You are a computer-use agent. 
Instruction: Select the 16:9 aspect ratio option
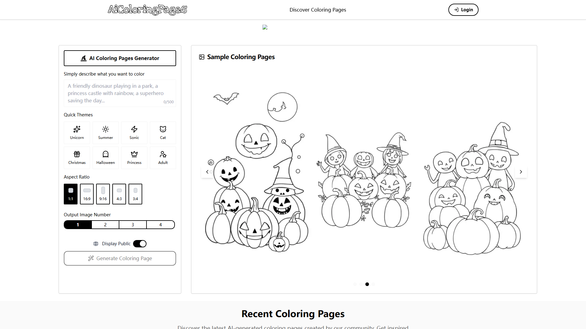tap(87, 194)
